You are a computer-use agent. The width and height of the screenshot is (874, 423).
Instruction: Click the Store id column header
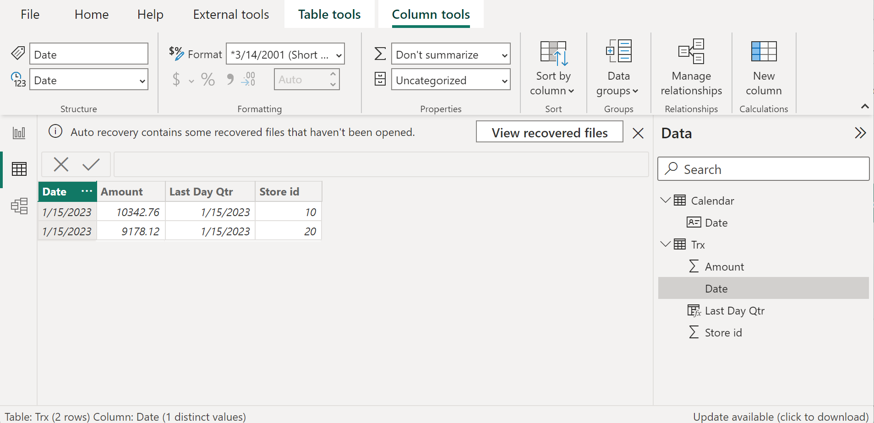[x=289, y=191]
